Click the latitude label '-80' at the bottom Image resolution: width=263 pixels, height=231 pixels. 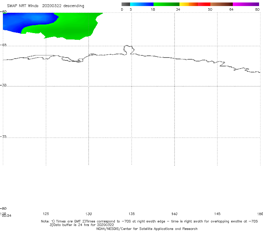[3, 209]
